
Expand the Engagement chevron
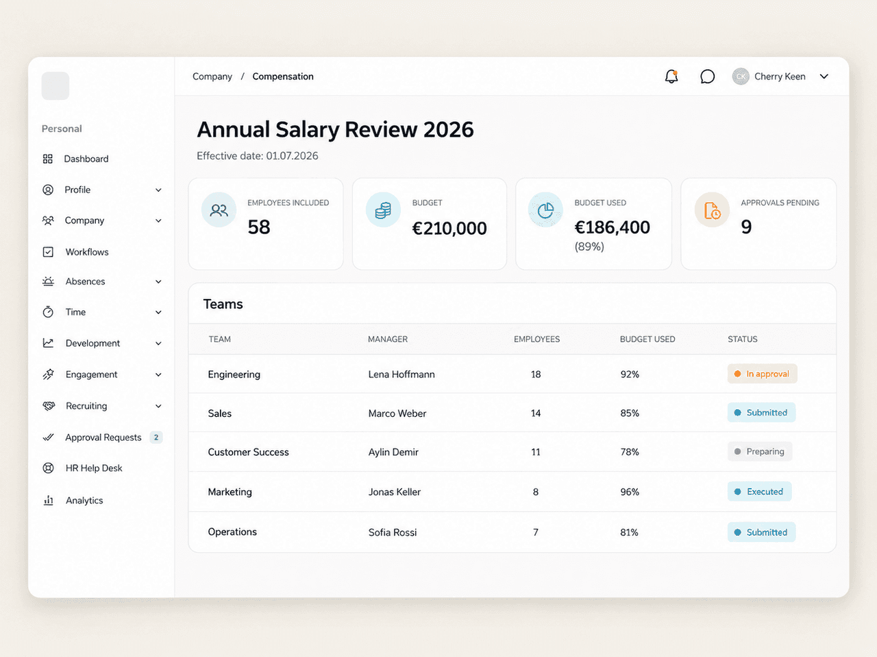point(158,375)
